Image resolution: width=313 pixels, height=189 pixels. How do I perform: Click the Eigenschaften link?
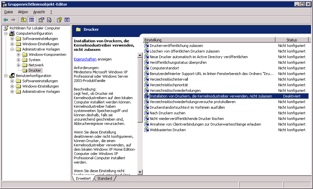coord(85,59)
